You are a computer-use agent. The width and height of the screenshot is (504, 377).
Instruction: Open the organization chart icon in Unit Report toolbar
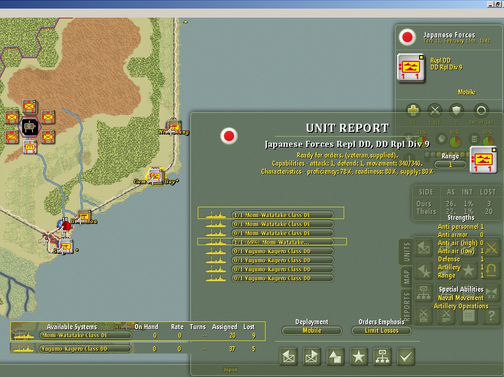(x=382, y=357)
